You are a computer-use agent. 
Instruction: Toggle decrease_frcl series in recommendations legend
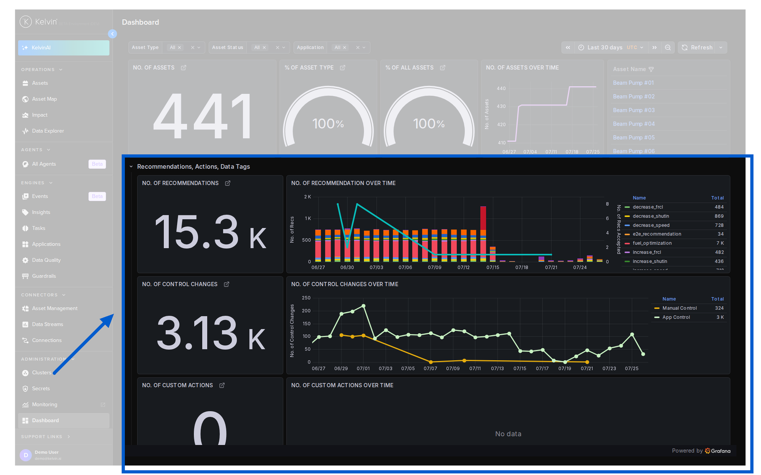coord(648,207)
